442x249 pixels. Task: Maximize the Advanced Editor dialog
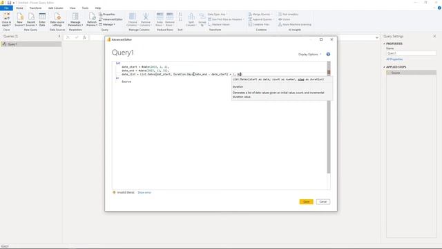[321, 39]
